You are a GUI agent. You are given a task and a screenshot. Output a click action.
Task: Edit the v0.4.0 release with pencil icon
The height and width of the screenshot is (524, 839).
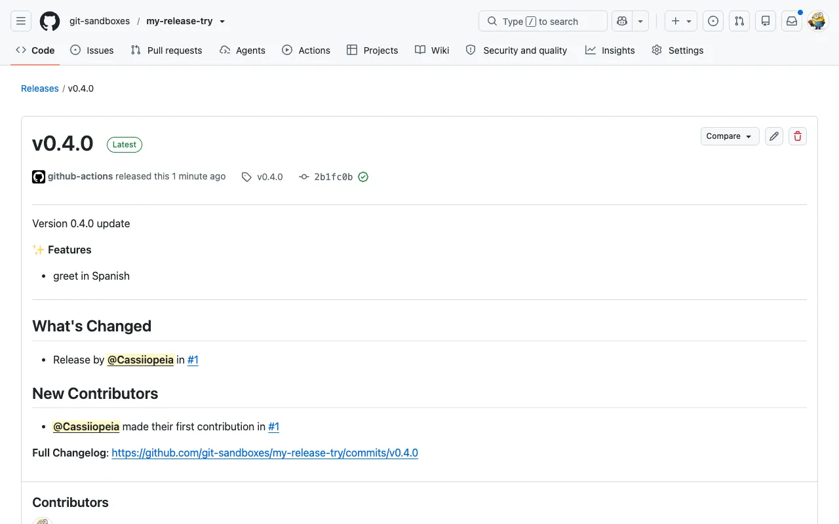(x=774, y=136)
